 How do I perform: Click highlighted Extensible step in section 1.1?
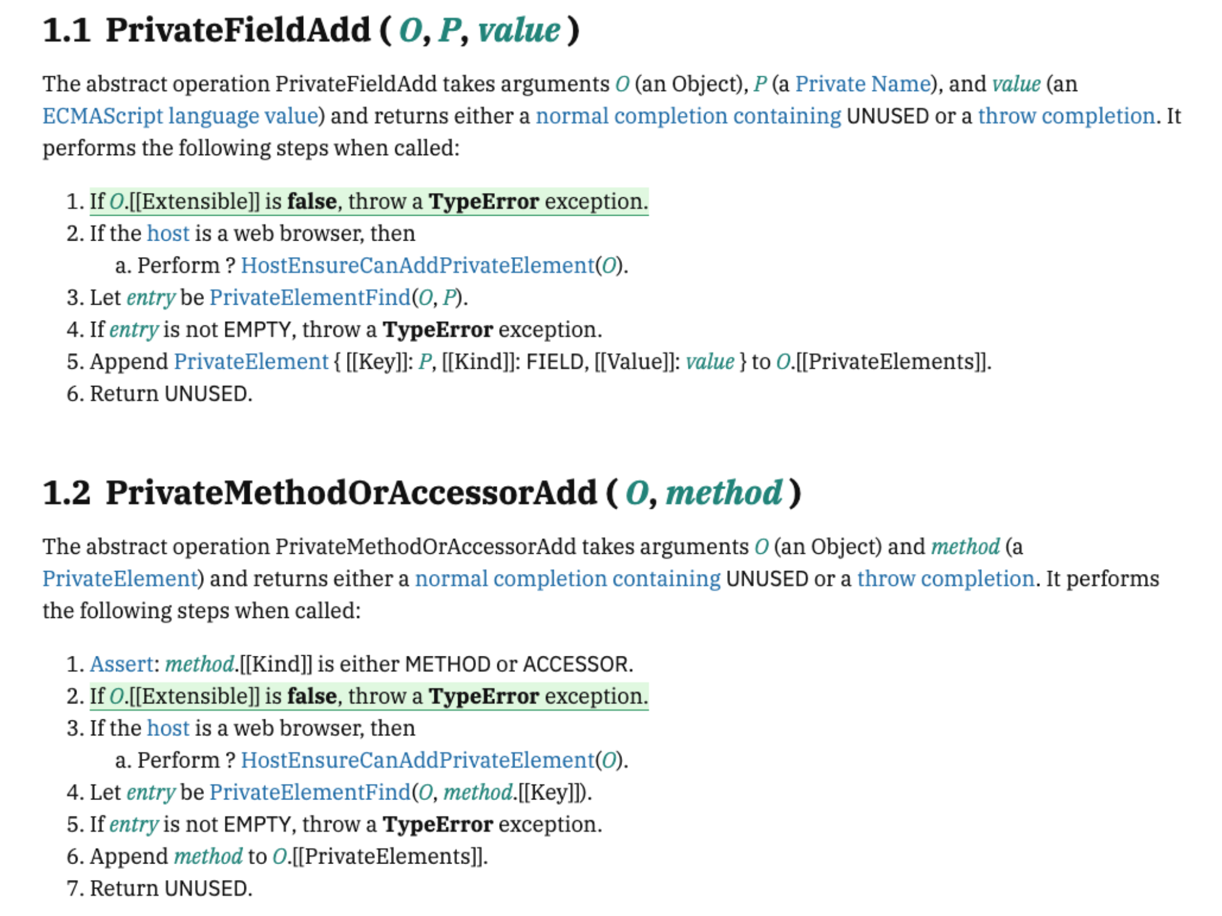[368, 202]
